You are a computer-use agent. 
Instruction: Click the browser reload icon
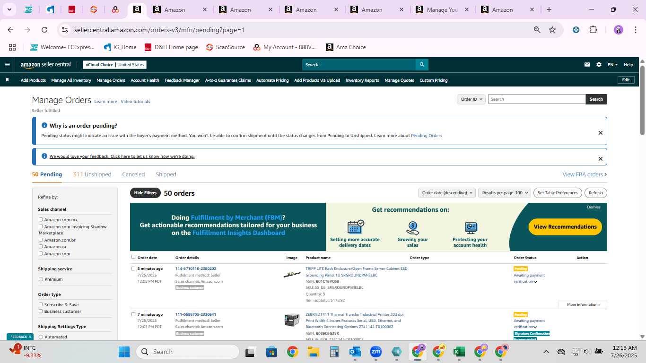pos(44,30)
